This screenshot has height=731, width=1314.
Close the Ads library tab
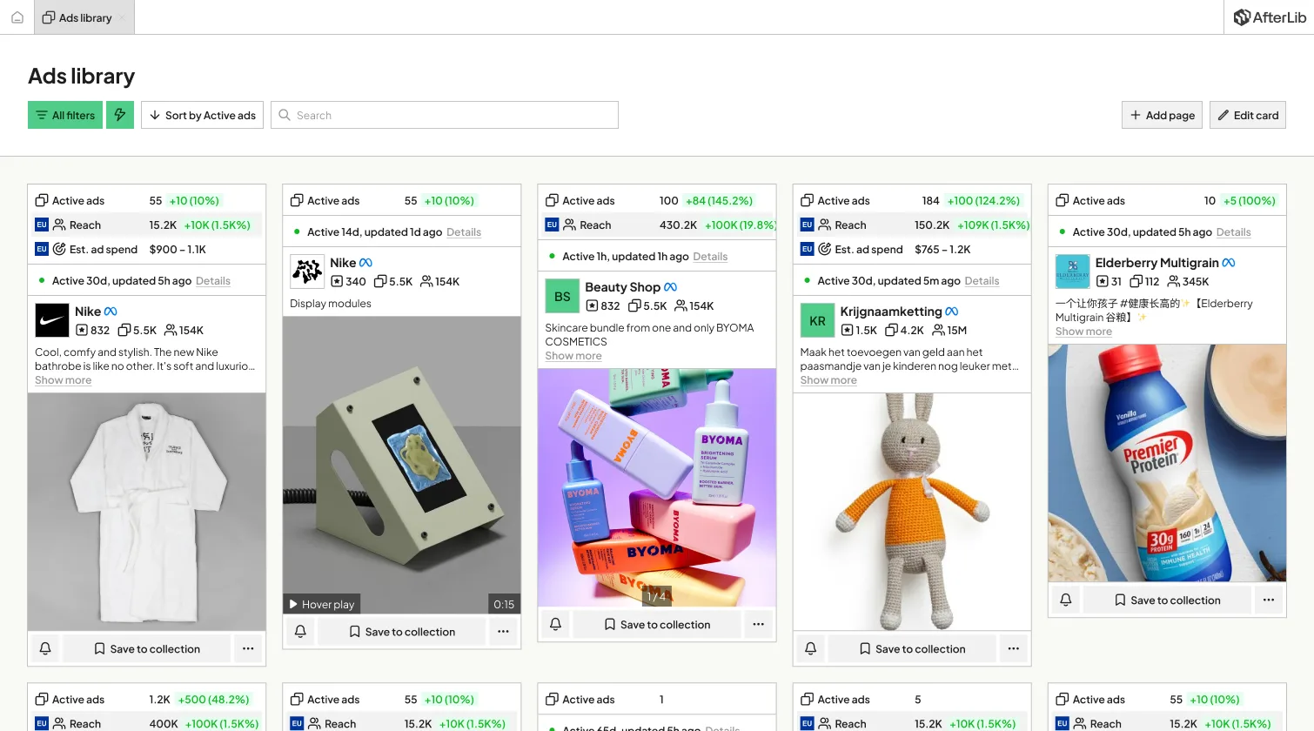click(x=123, y=18)
